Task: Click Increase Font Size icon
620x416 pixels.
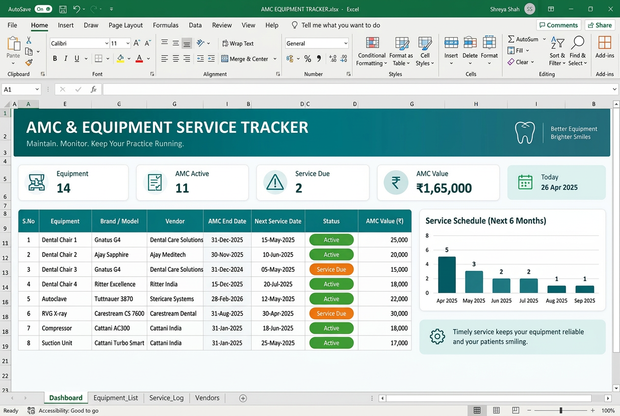Action: coord(137,43)
